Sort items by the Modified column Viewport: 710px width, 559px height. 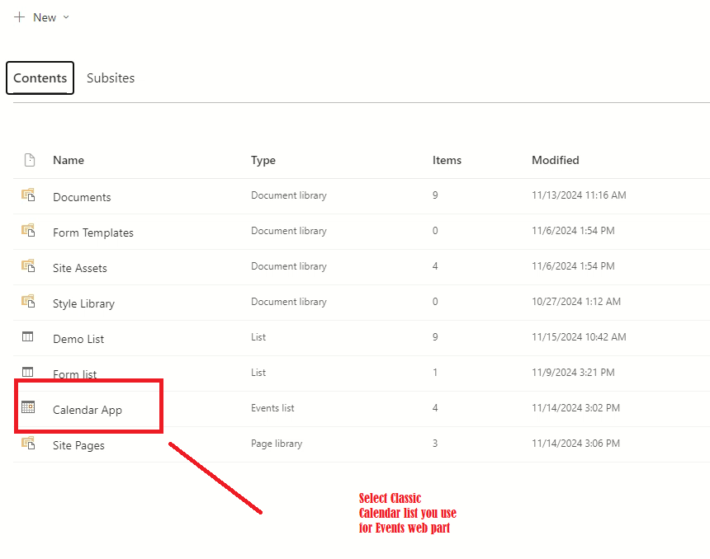pos(556,159)
